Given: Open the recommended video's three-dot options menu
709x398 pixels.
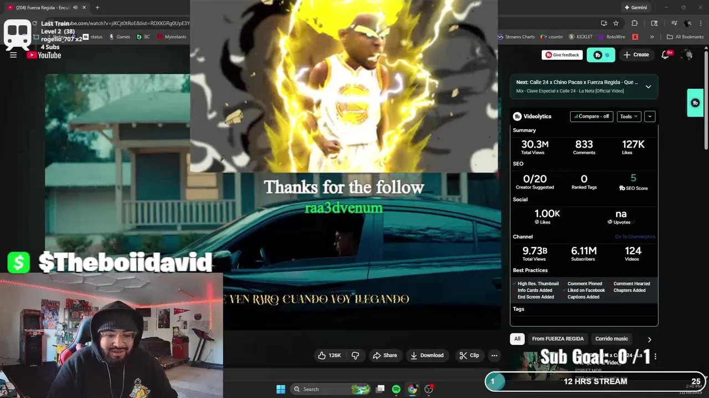Looking at the screenshot, I should [x=655, y=357].
